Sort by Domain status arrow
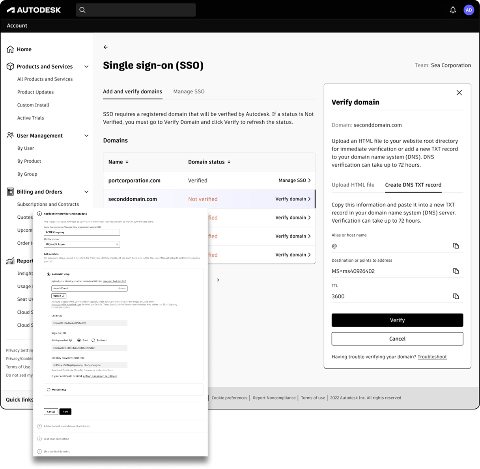This screenshot has height=469, width=480. 229,162
